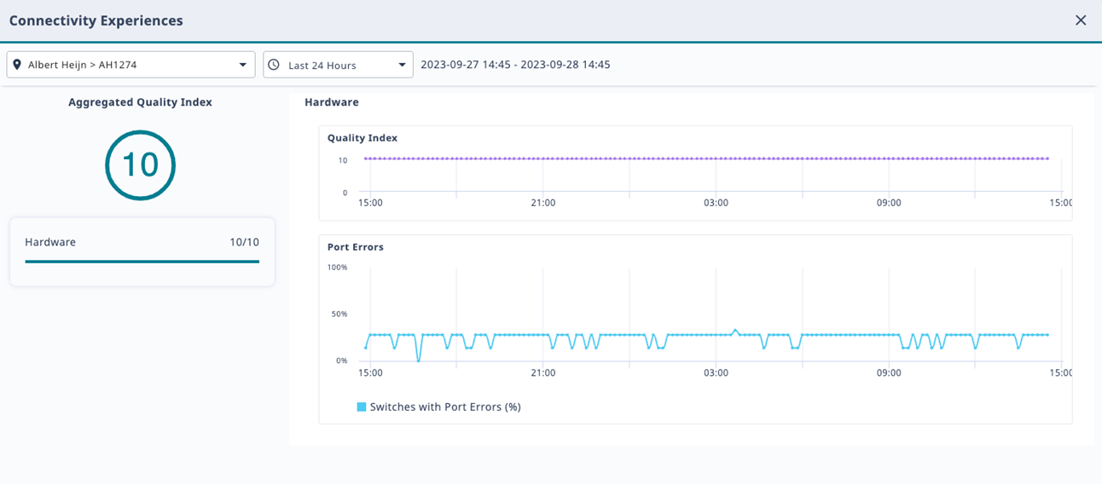
Task: Expand the Last 24 Hours time range dropdown
Action: tap(338, 65)
